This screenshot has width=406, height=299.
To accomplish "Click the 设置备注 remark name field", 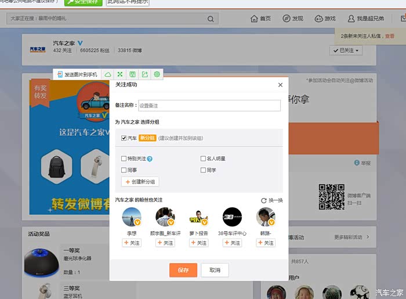I will point(209,106).
